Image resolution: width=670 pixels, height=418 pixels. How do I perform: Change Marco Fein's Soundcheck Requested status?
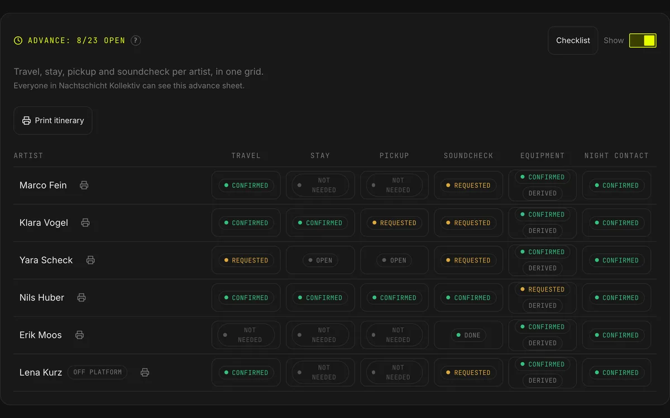pos(468,186)
